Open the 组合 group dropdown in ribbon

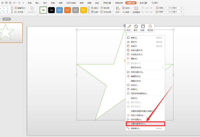(126, 8)
